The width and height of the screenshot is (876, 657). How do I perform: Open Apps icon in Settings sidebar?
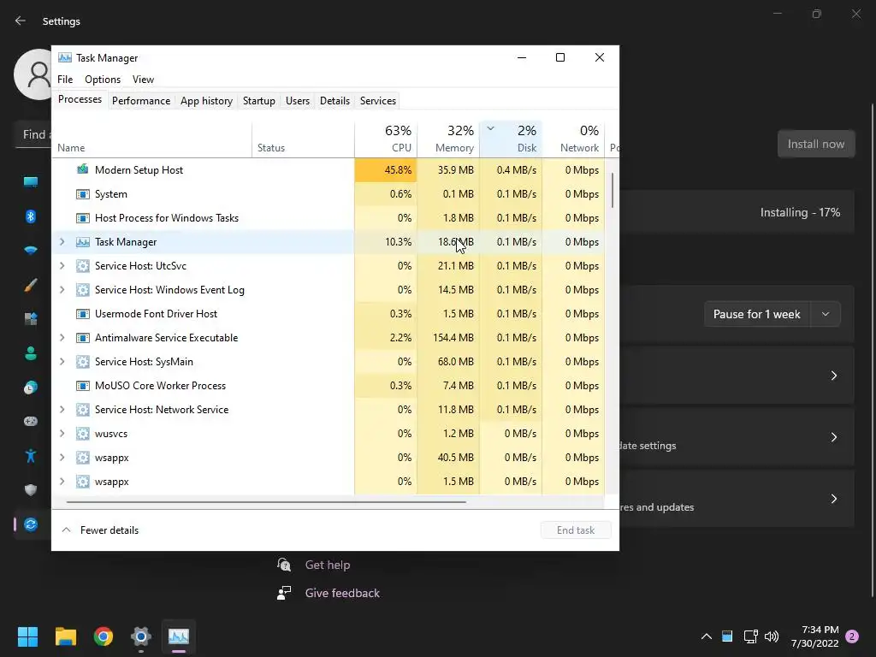(x=31, y=319)
